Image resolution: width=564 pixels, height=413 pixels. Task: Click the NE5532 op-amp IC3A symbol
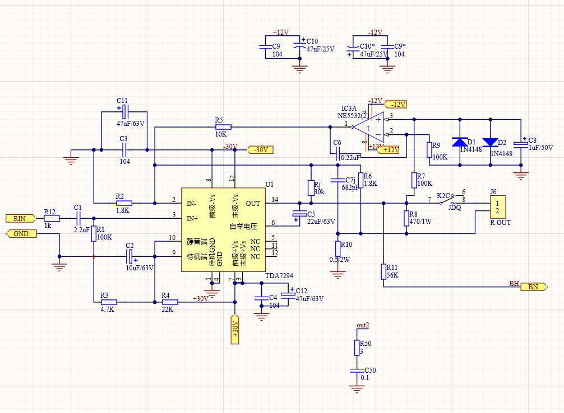coord(369,127)
